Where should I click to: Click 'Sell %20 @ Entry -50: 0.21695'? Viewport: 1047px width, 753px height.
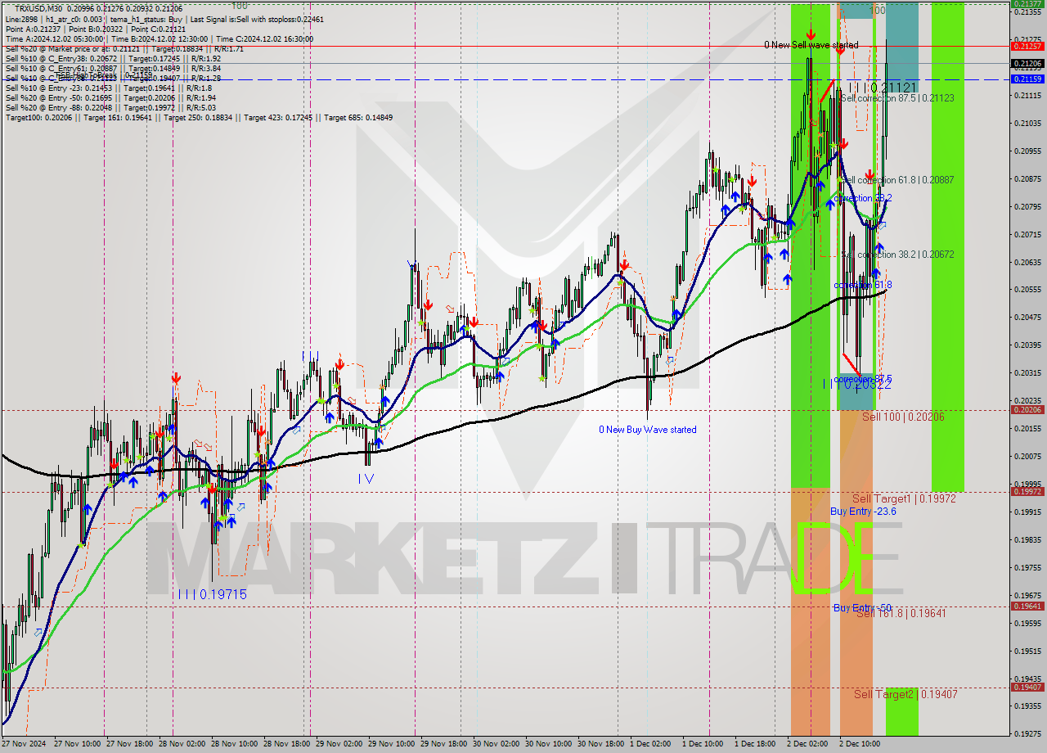58,98
